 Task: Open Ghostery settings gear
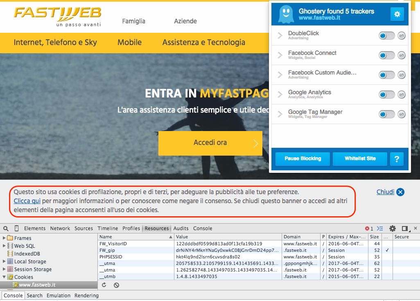pyautogui.click(x=397, y=14)
